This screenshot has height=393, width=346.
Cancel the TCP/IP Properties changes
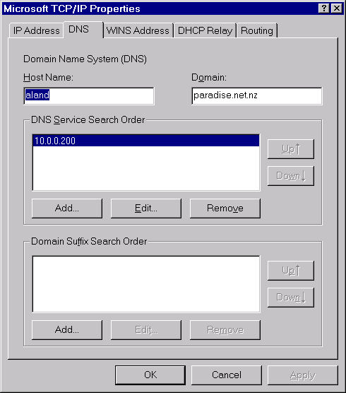tap(227, 375)
